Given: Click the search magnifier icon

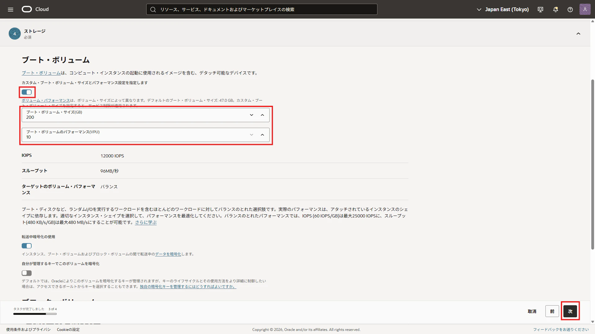Looking at the screenshot, I should click(153, 10).
